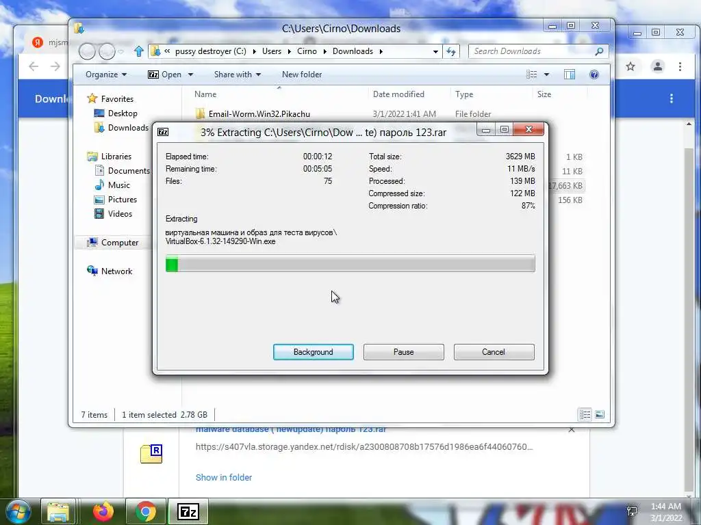Image resolution: width=701 pixels, height=525 pixels.
Task: Remove download entry with X in Chrome
Action: (x=572, y=429)
